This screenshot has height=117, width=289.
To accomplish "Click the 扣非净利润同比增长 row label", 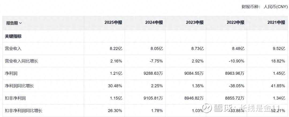I will [24, 110].
